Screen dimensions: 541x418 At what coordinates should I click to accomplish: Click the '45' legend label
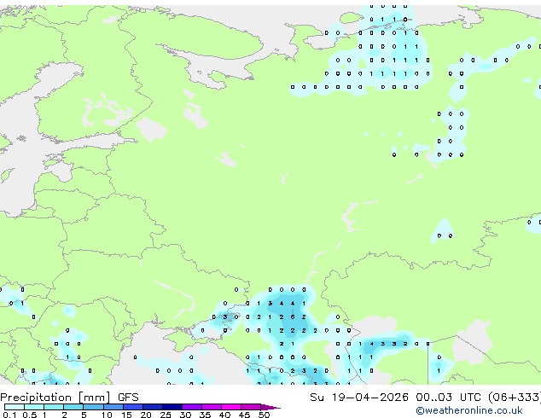point(244,415)
